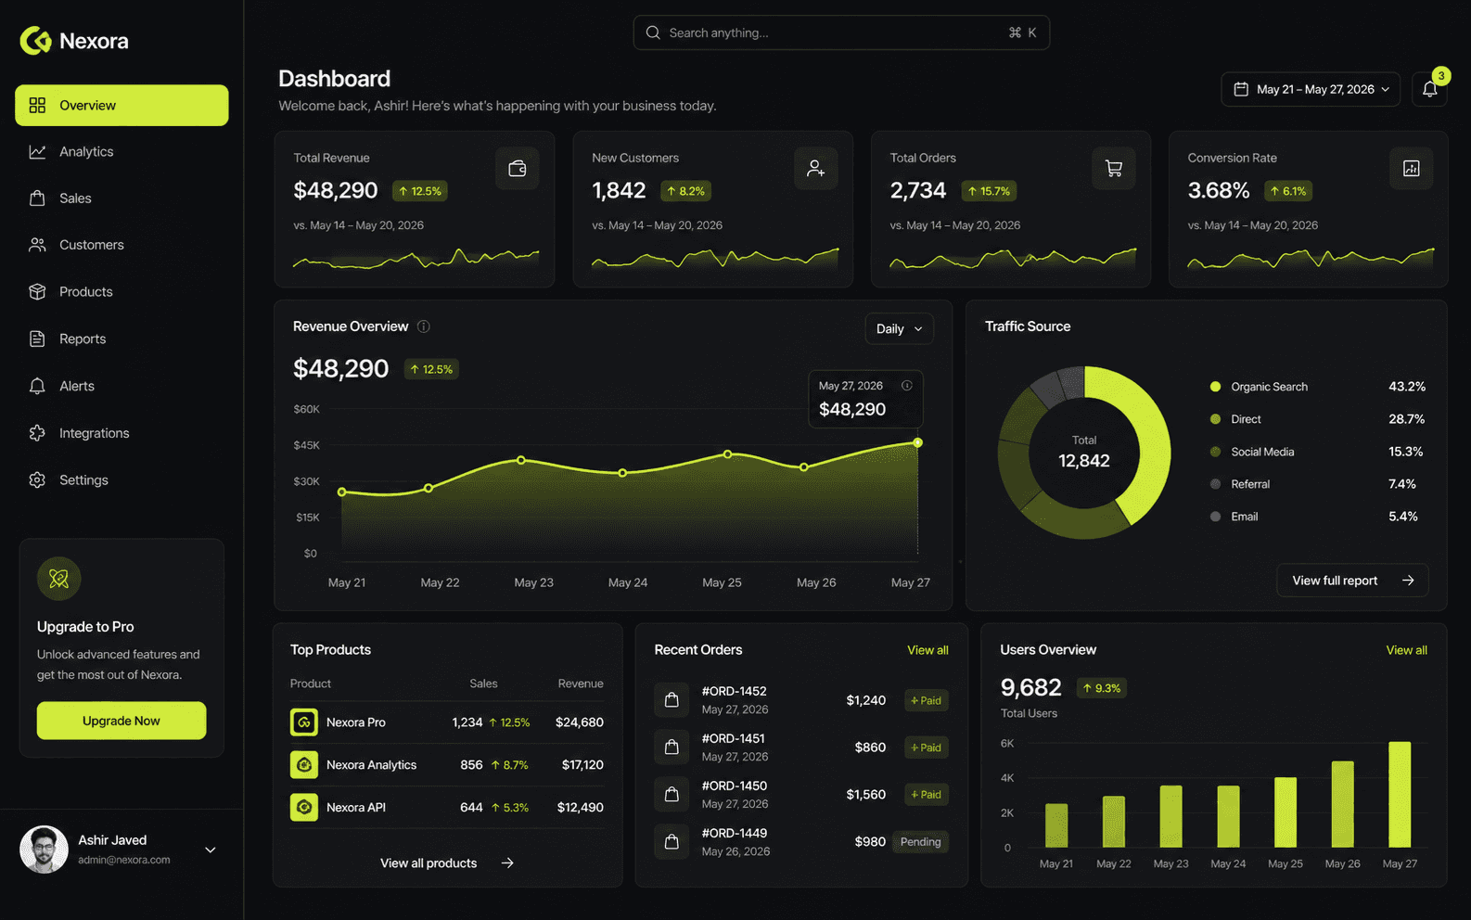The height and width of the screenshot is (920, 1471).
Task: Click the wallet icon in Total Revenue card
Action: tap(518, 169)
